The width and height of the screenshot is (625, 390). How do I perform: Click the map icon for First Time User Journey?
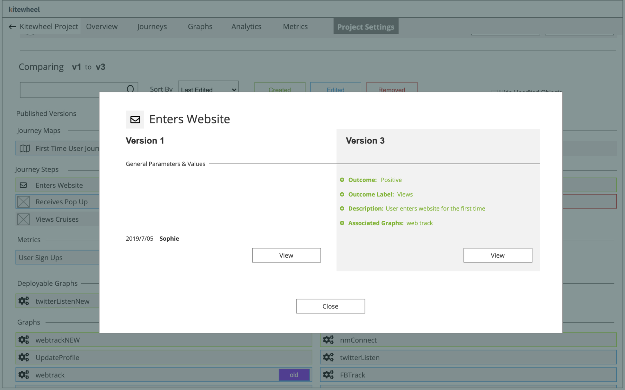[x=25, y=148]
